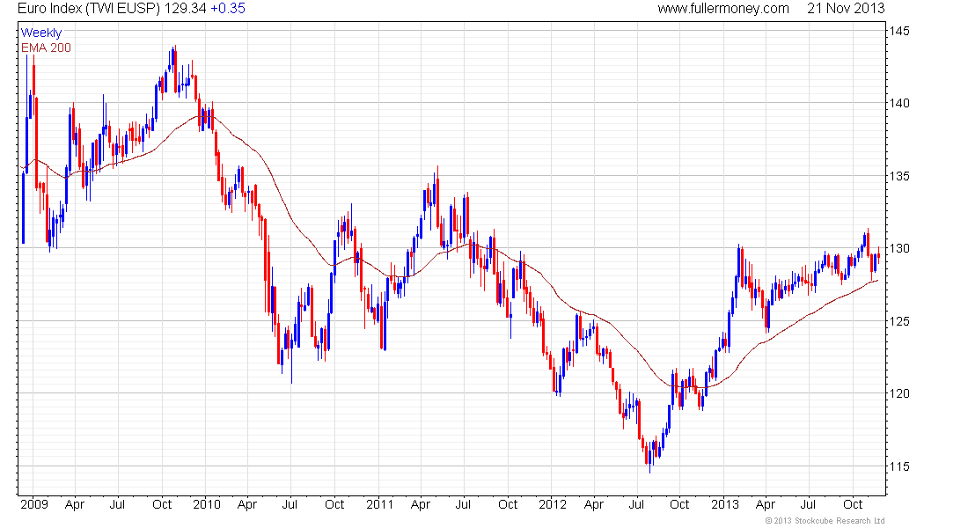Click the Oct label just before 2013
Viewport: 968px width, 528px height.
pyautogui.click(x=679, y=504)
